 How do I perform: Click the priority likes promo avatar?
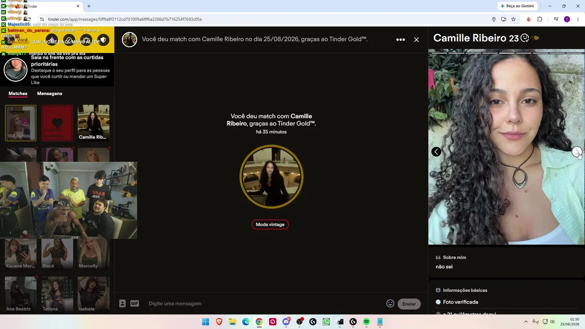pos(16,70)
